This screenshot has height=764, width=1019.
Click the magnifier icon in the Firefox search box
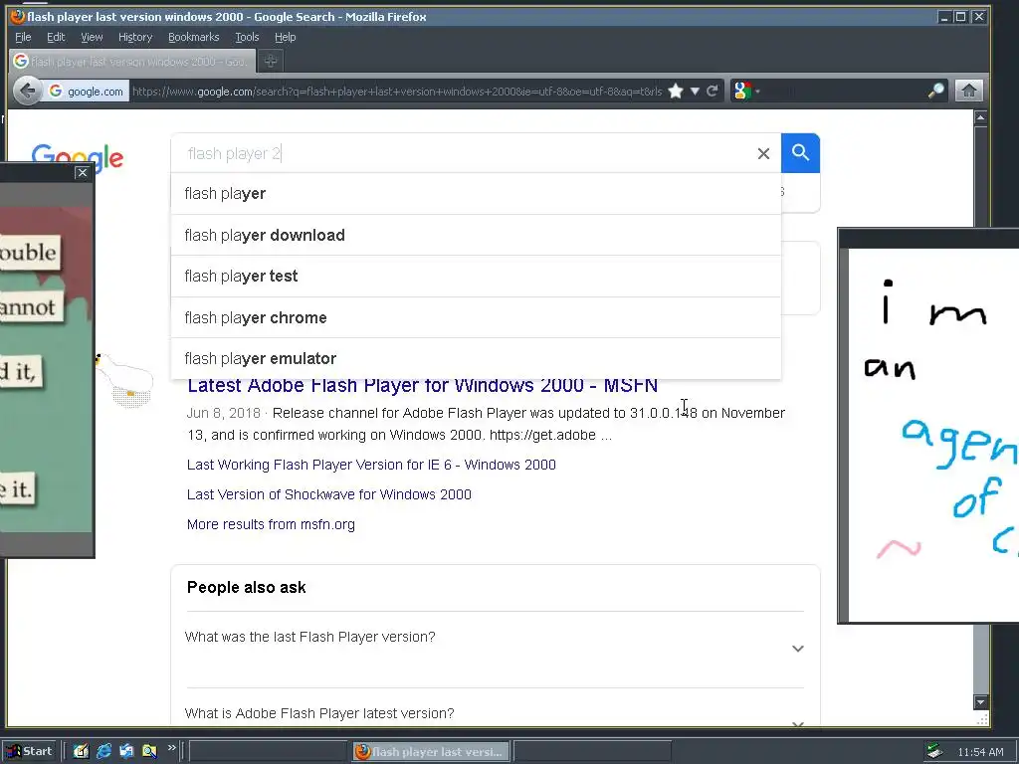[935, 91]
